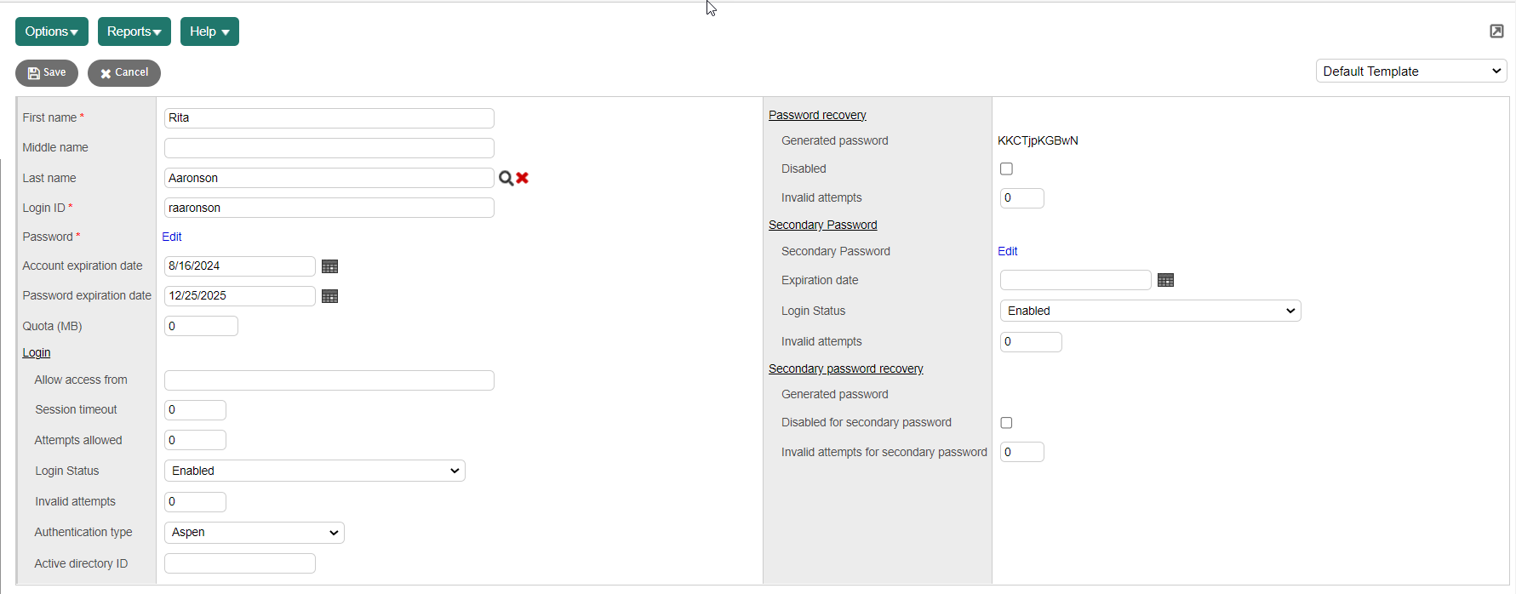Open the Reports menu
The width and height of the screenshot is (1516, 594).
tap(134, 31)
